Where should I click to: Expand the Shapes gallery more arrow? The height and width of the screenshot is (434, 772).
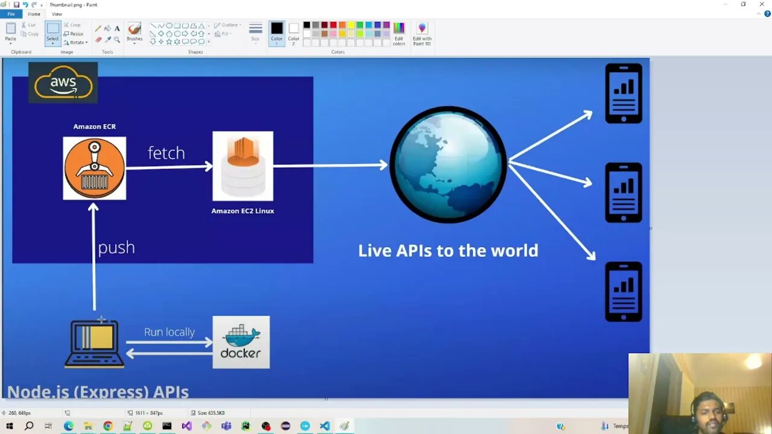209,42
